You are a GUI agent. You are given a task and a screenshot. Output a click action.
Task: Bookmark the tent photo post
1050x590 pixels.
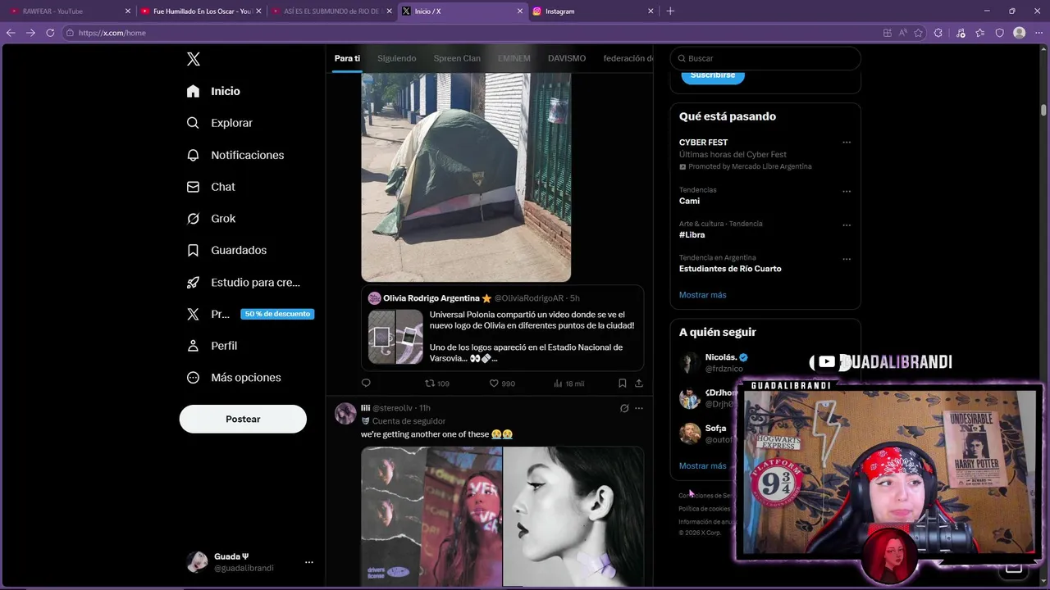(623, 383)
